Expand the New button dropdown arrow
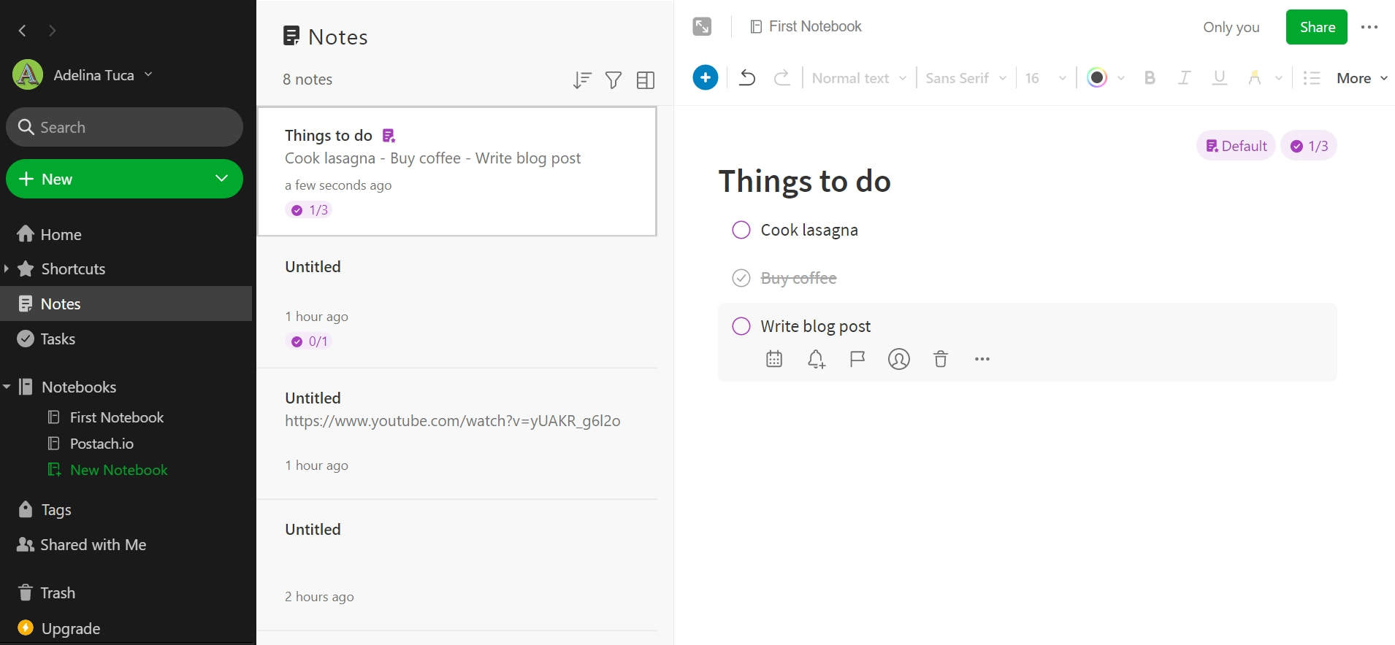 tap(222, 179)
